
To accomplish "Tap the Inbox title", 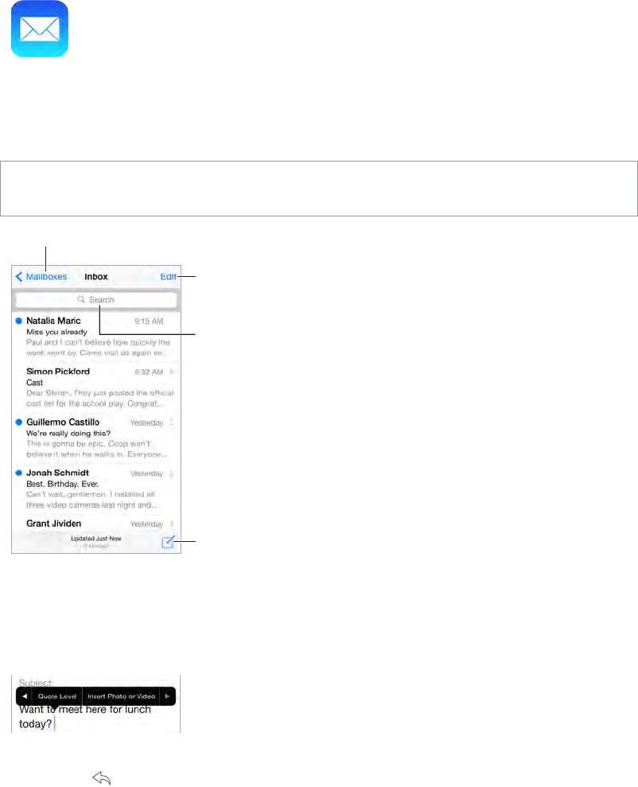I will pos(95,277).
